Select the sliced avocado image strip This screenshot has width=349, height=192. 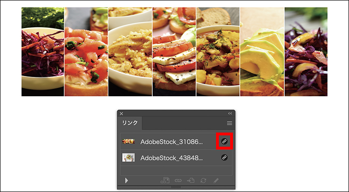tap(262, 52)
